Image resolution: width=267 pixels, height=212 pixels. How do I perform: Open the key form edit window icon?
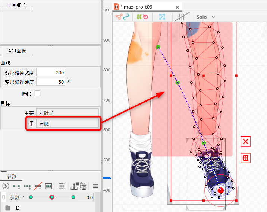click(x=48, y=186)
